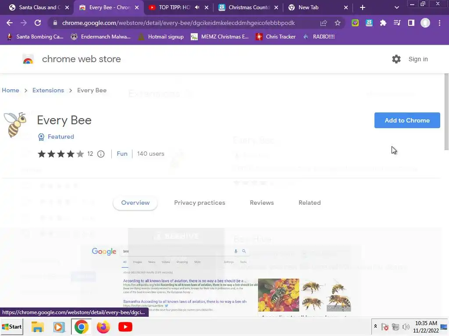
Task: Click the chrome web store rainbow logo
Action: tap(28, 59)
